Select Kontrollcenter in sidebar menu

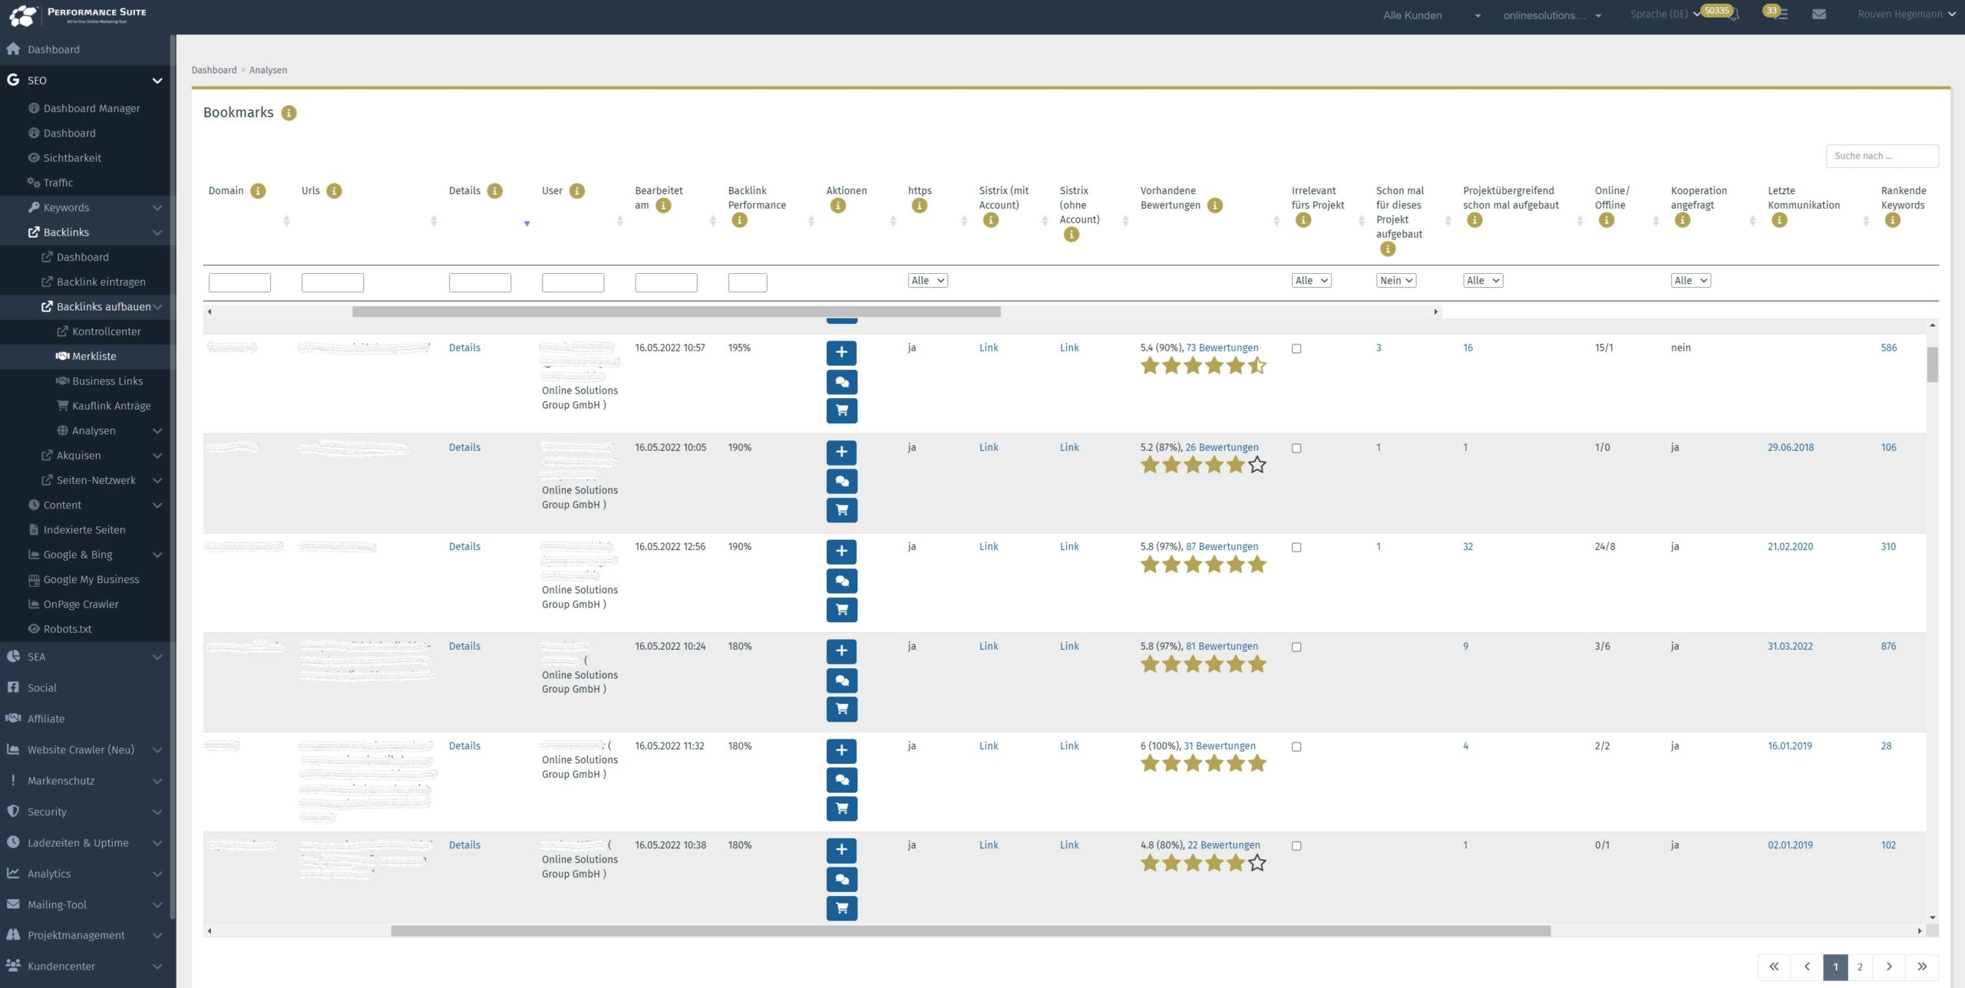coord(106,331)
